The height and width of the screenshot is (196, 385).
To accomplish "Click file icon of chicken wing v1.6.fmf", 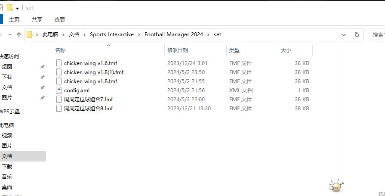I will click(59, 63).
